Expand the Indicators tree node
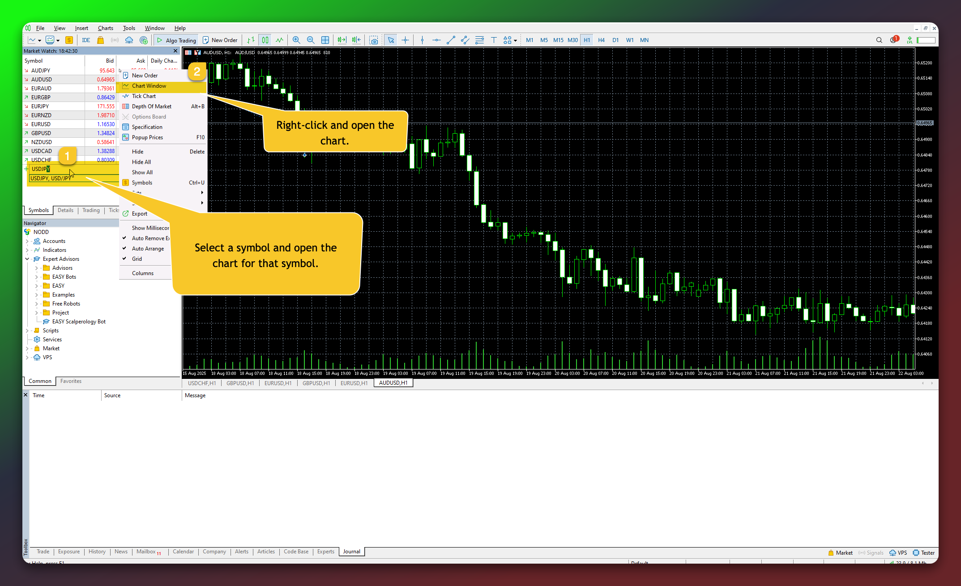 pos(27,250)
